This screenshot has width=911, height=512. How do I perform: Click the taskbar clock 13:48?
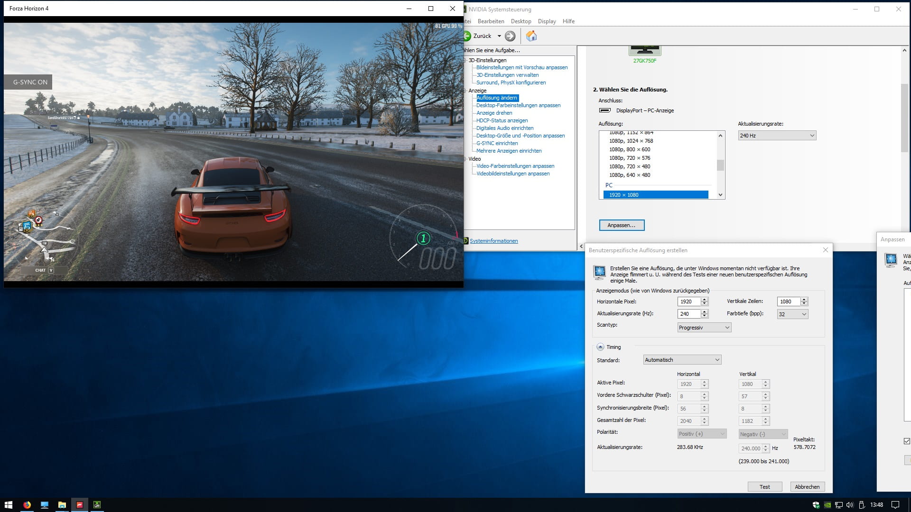(876, 505)
